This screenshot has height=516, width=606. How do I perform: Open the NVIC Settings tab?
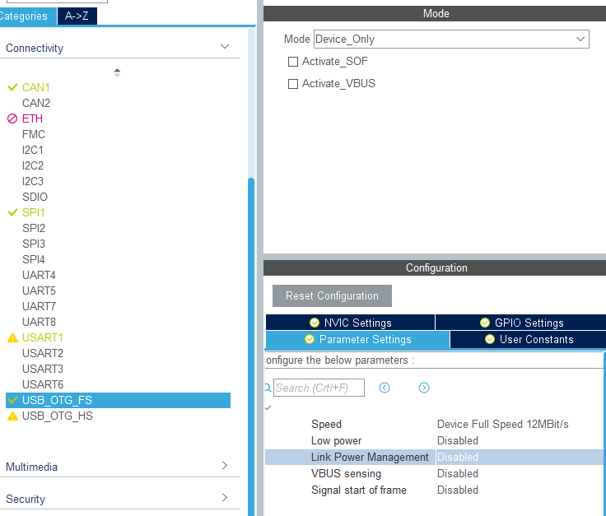click(350, 323)
